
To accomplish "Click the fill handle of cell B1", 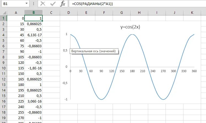I will 42,21.
